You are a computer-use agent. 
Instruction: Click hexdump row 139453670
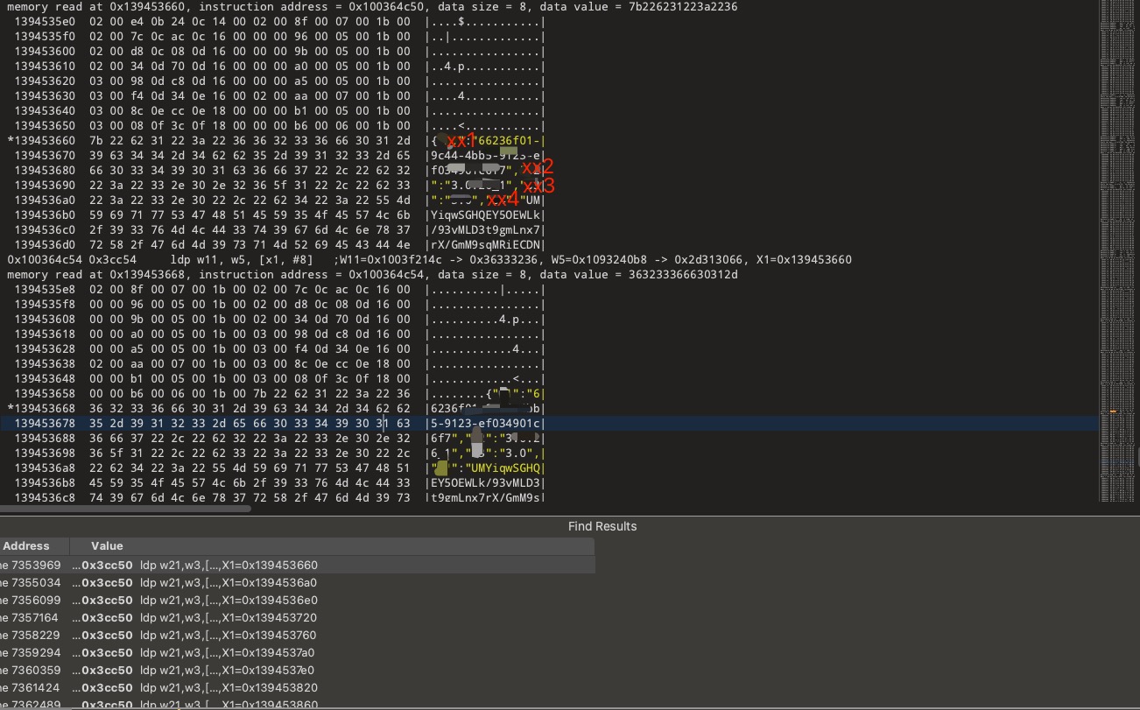279,156
